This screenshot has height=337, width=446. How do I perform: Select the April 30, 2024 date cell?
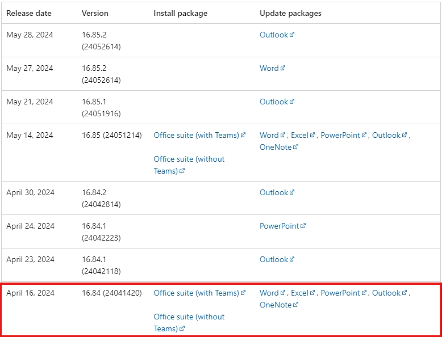coord(30,193)
